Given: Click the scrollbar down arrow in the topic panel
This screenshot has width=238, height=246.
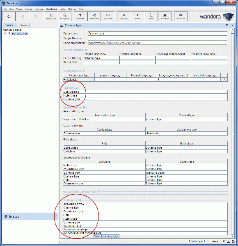Looking at the screenshot, I should click(233, 236).
